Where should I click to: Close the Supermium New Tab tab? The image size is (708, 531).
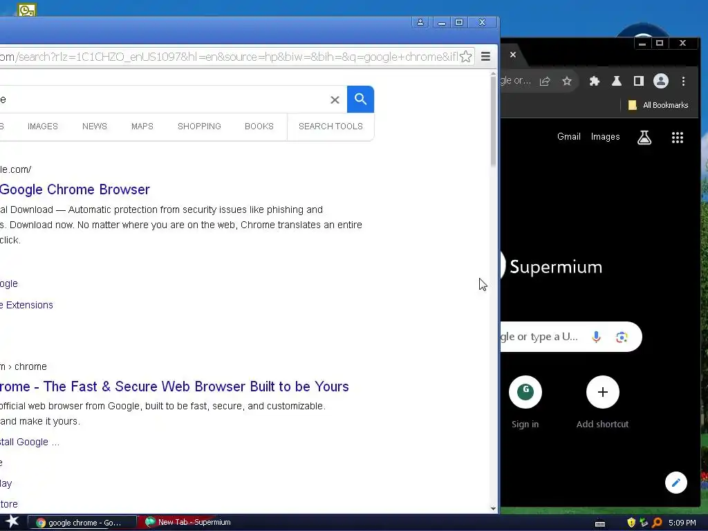pos(513,55)
